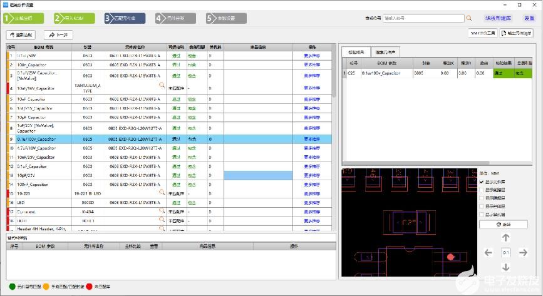Open library search for 10uF/16V_Capacitor row
Image resolution: width=543 pixels, height=296 pixels.
(x=162, y=85)
